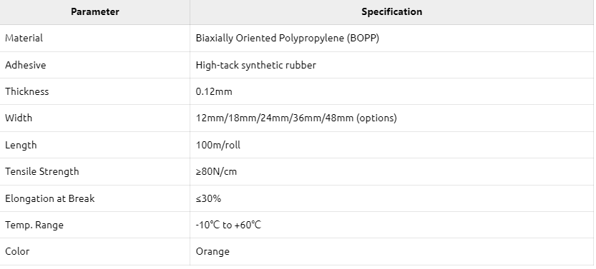
Task: Click the Specification column header
Action: (391, 11)
